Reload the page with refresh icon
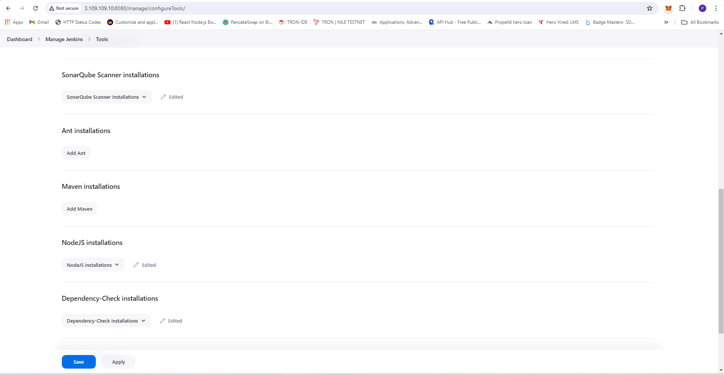This screenshot has width=724, height=375. 35,8
